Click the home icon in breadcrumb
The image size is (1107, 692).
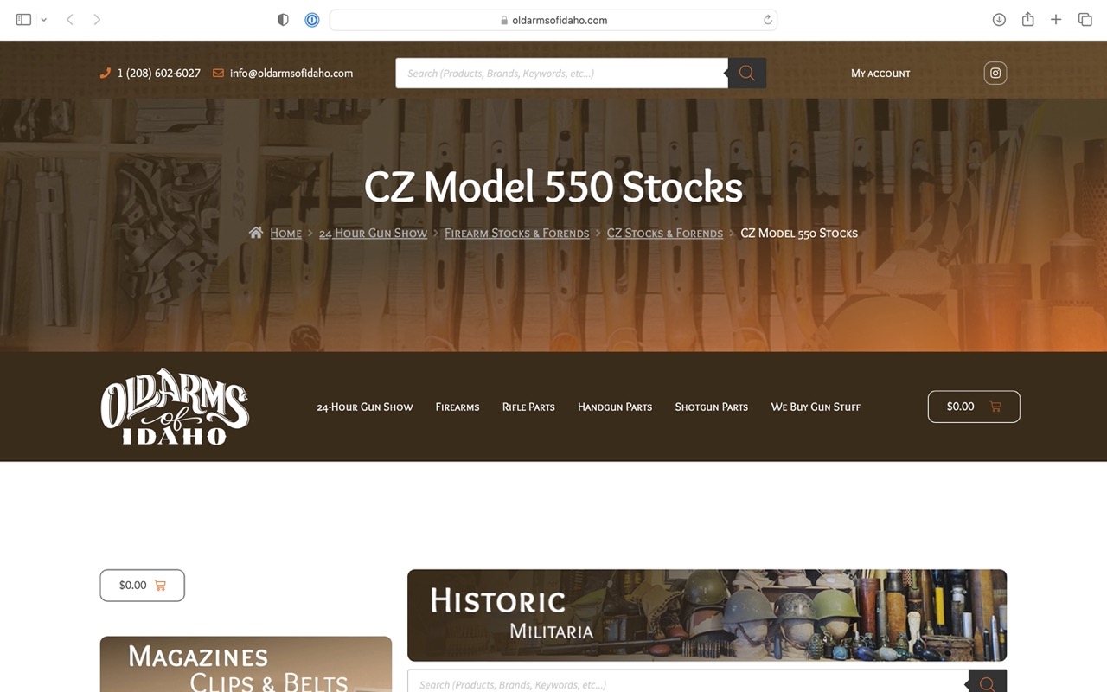(256, 233)
